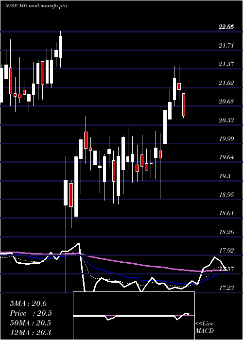
Task: Select the 22.06 price label
Action: pos(226,27)
